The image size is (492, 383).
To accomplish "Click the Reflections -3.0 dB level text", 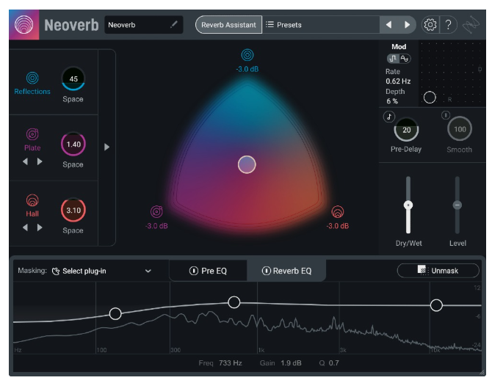I will (247, 69).
